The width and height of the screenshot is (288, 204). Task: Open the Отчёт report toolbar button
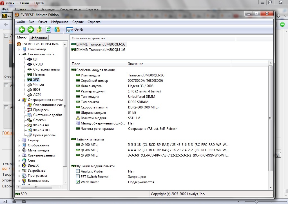pyautogui.click(x=75, y=30)
